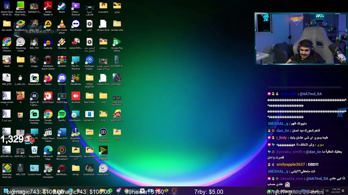348x195 pixels.
Task: Select the GOM Player desktop icon
Action: [48, 98]
